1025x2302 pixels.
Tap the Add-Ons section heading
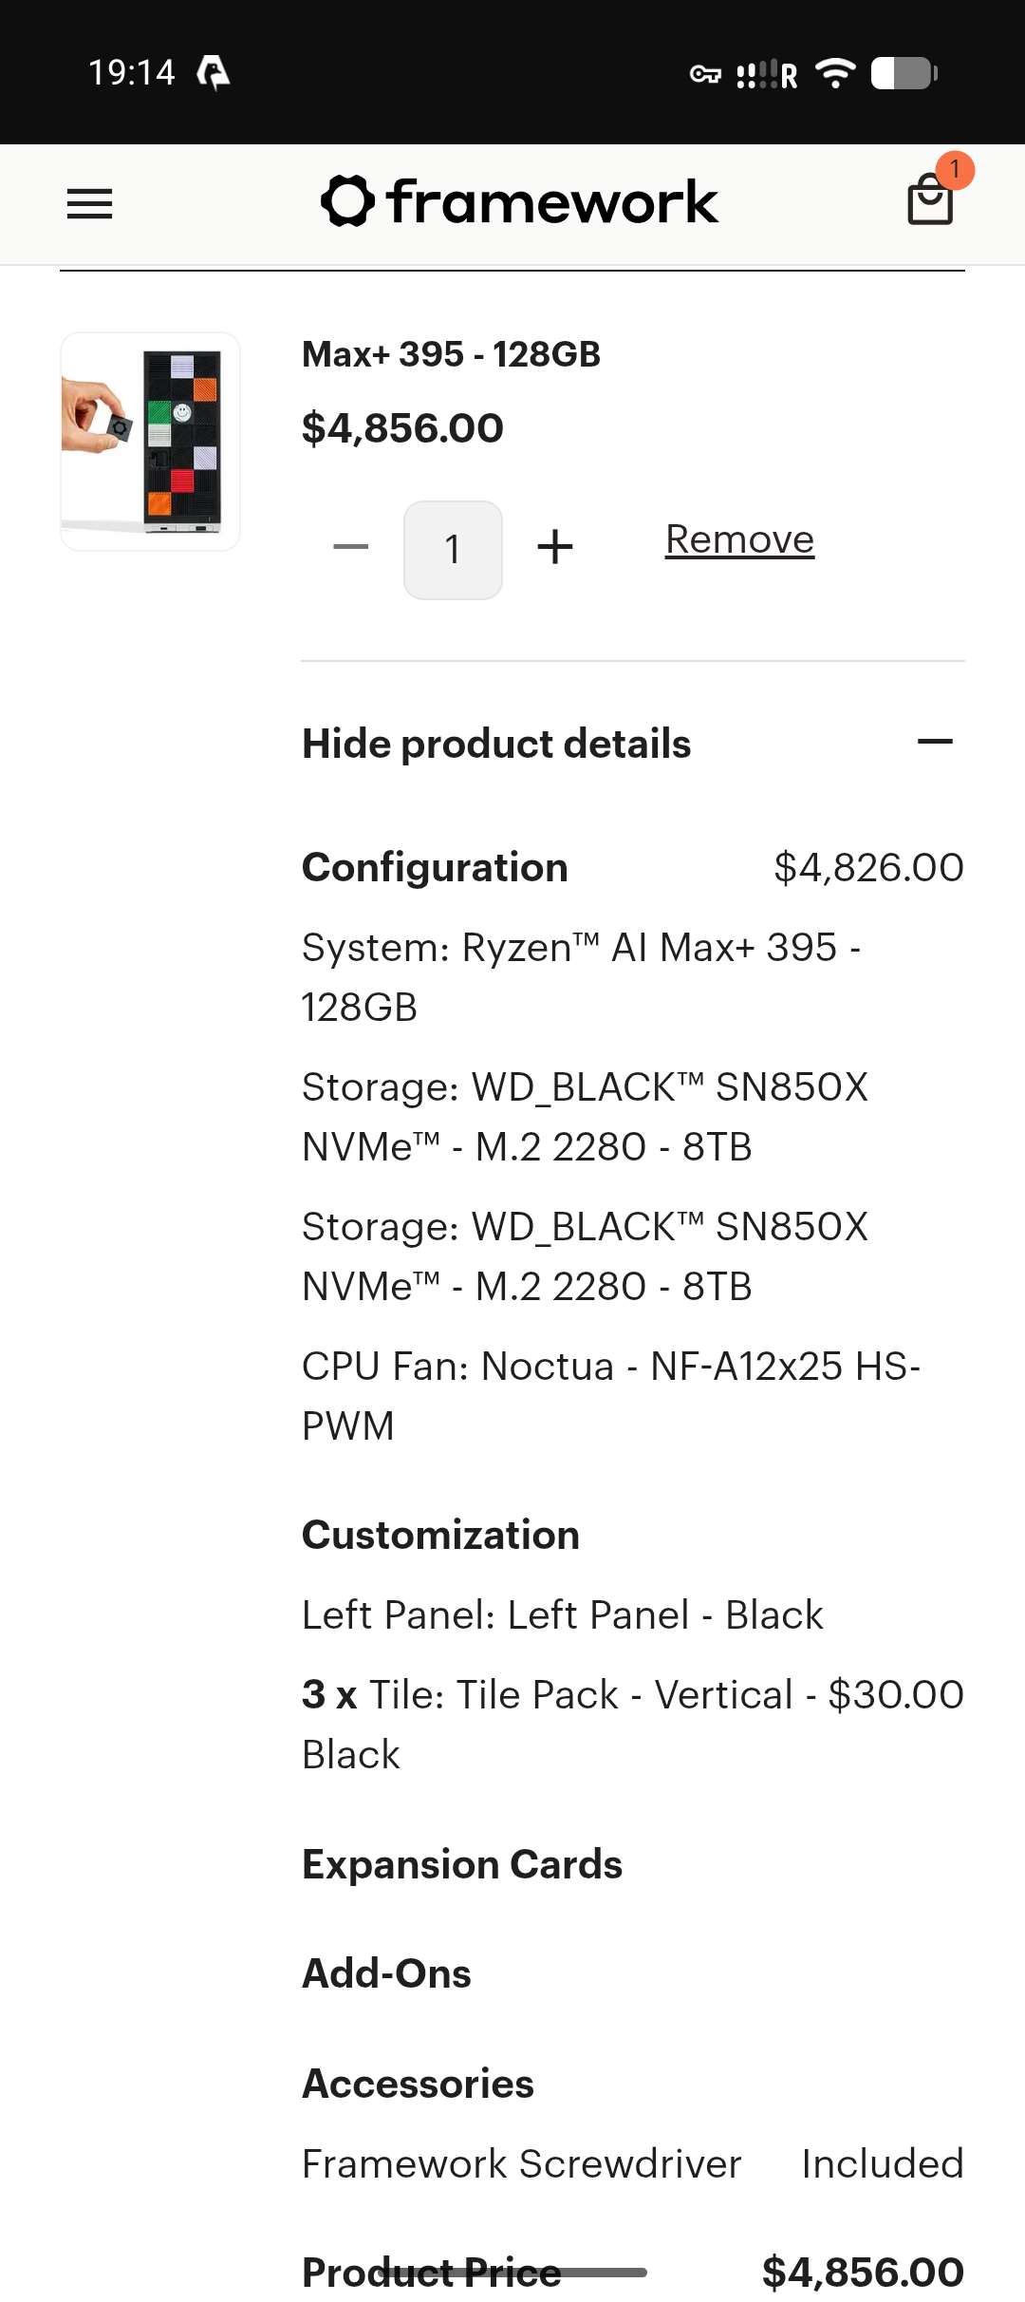[386, 1973]
